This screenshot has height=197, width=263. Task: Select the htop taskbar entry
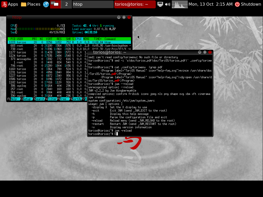click(93, 4)
